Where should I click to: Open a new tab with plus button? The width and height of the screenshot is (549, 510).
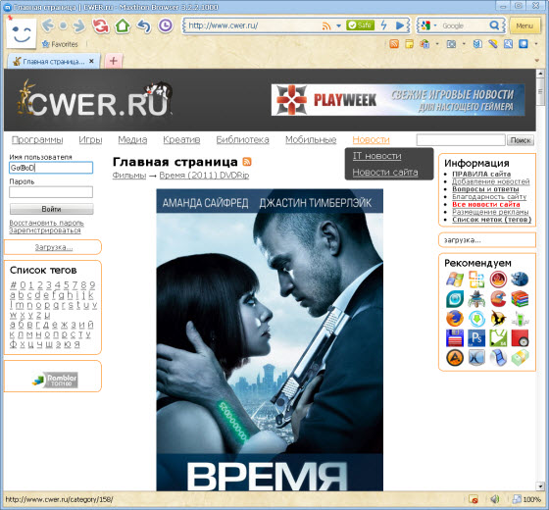point(113,61)
